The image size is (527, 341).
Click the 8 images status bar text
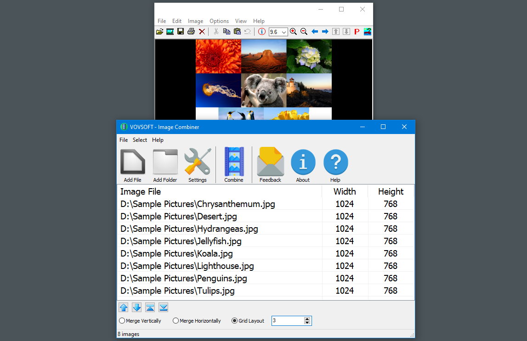pos(128,334)
